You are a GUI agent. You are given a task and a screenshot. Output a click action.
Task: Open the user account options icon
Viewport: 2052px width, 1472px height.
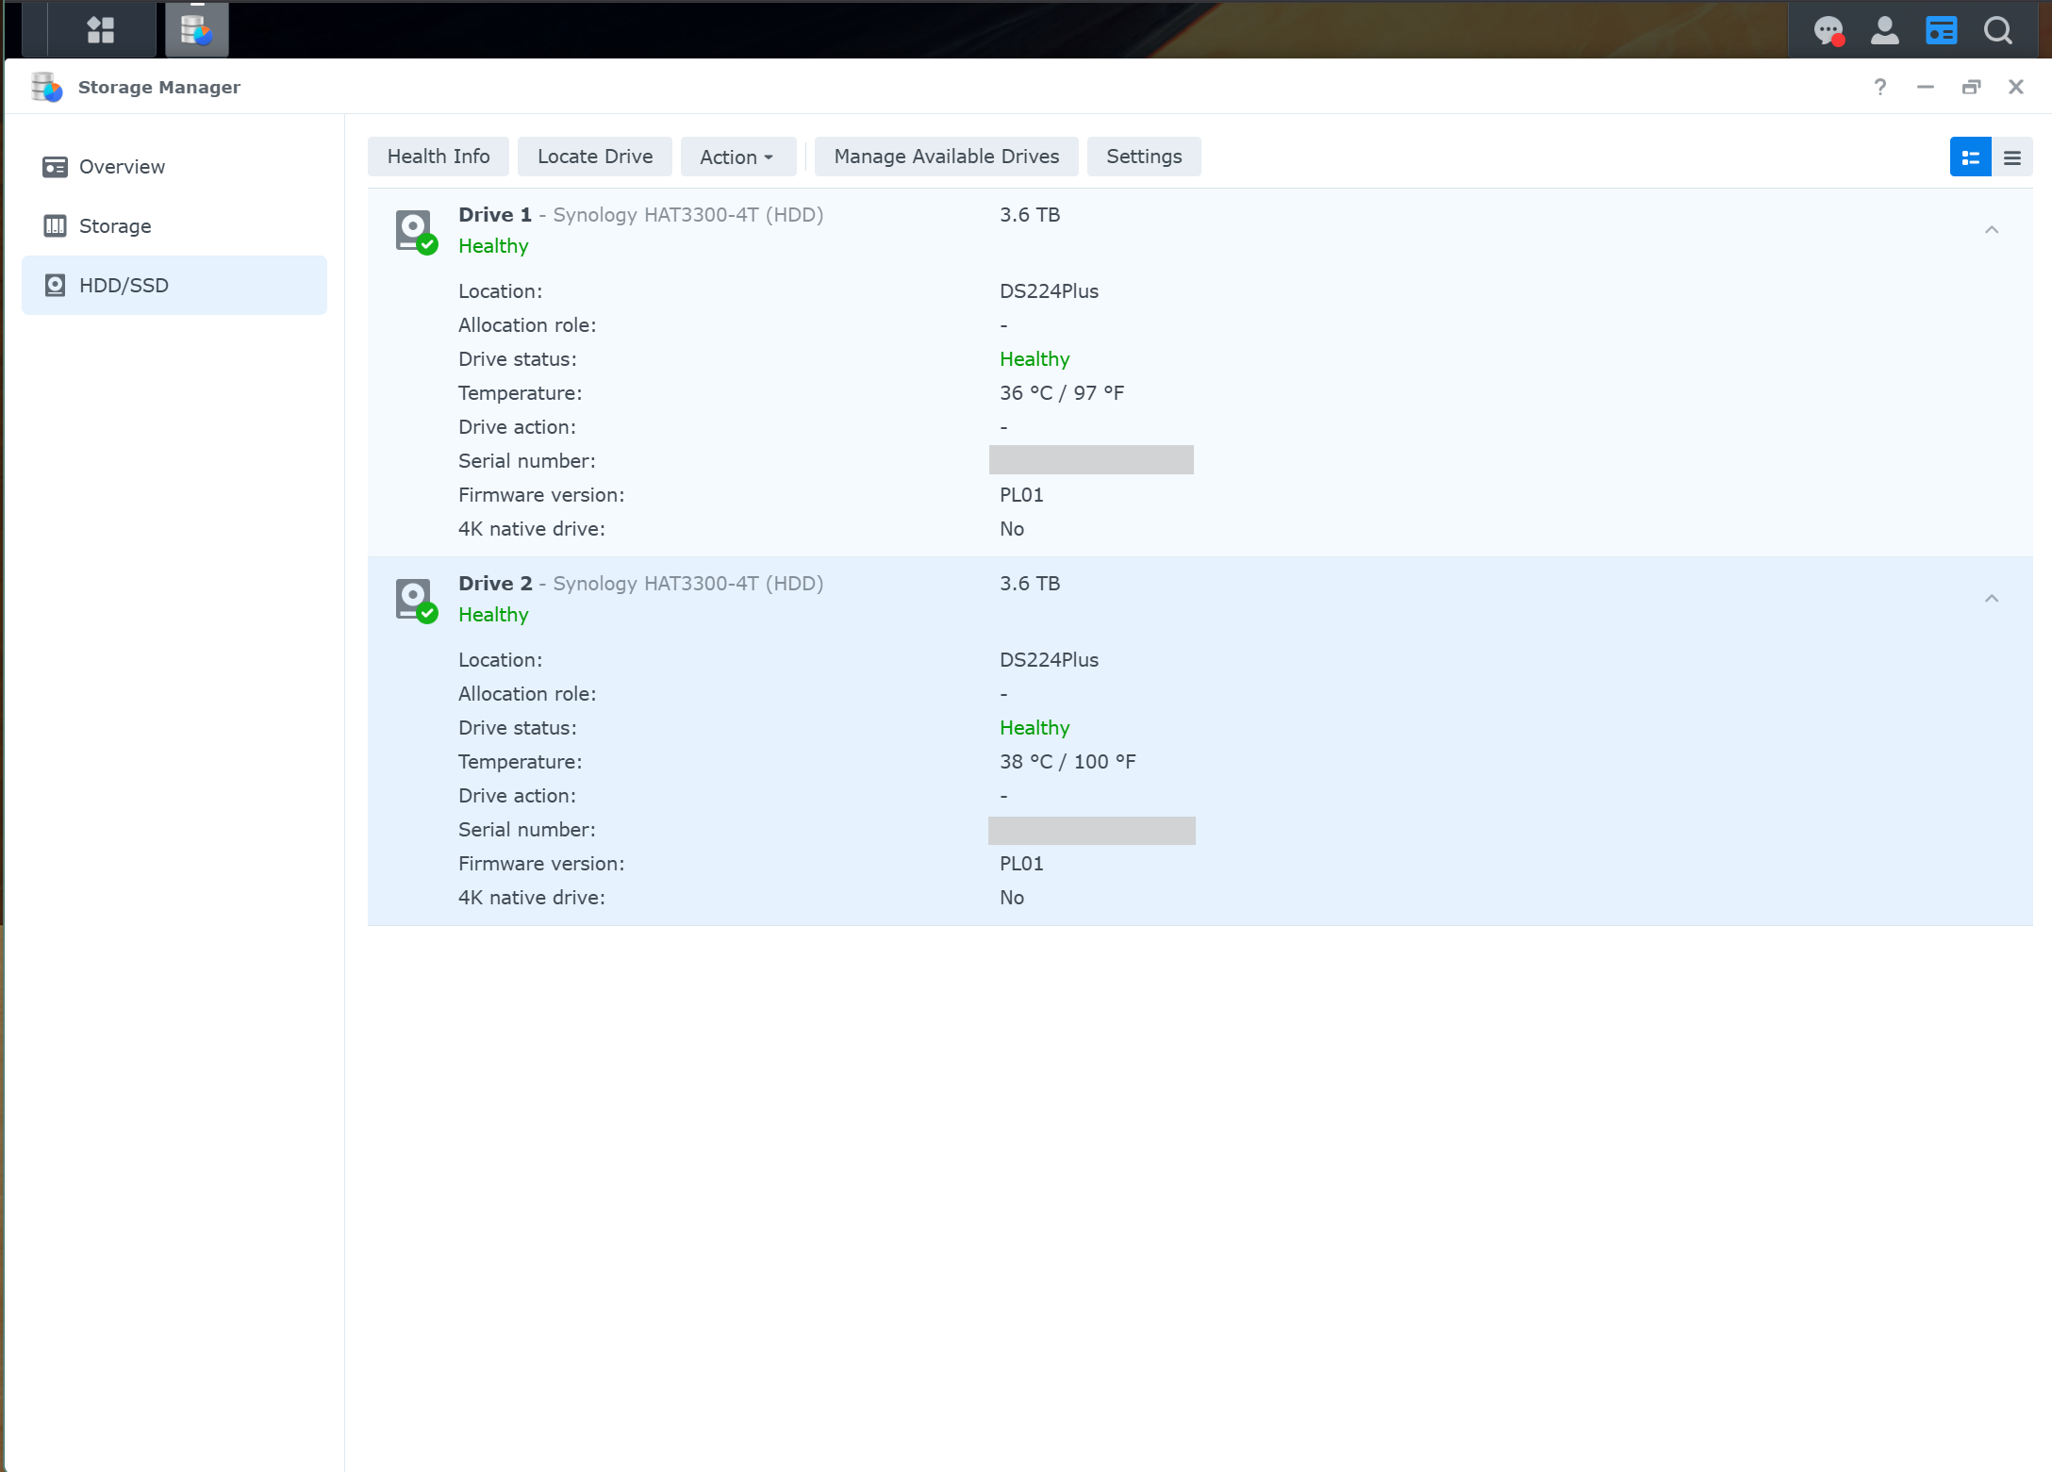(1885, 31)
